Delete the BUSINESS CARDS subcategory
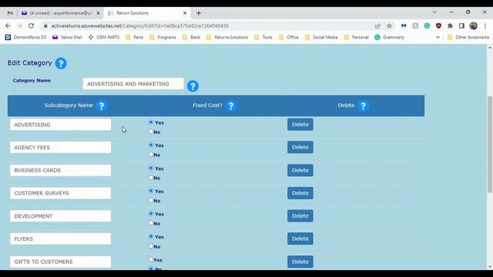Screen dimensions: 493x277 [300, 170]
